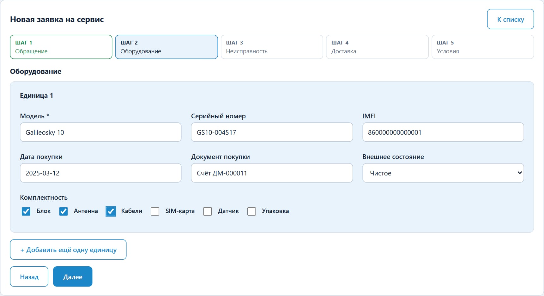Toggle the Кабели checkbox
This screenshot has height=296, width=544.
pos(111,211)
